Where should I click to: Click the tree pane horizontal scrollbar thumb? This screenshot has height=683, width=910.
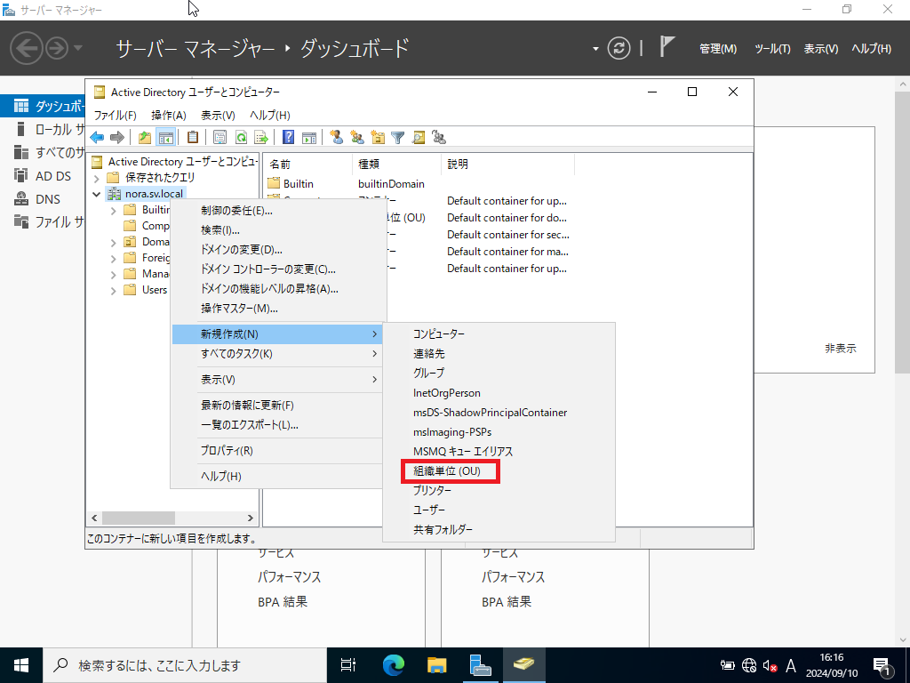(138, 518)
